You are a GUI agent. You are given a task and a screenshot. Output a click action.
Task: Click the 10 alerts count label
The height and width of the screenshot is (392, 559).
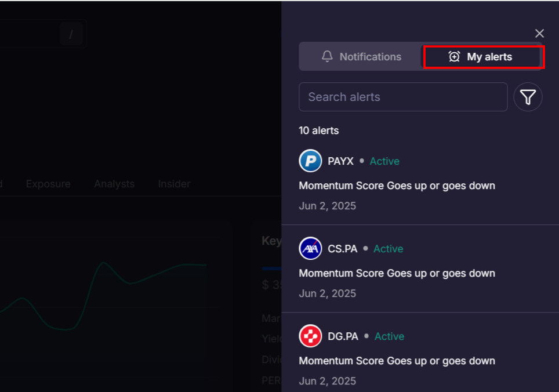coord(319,130)
